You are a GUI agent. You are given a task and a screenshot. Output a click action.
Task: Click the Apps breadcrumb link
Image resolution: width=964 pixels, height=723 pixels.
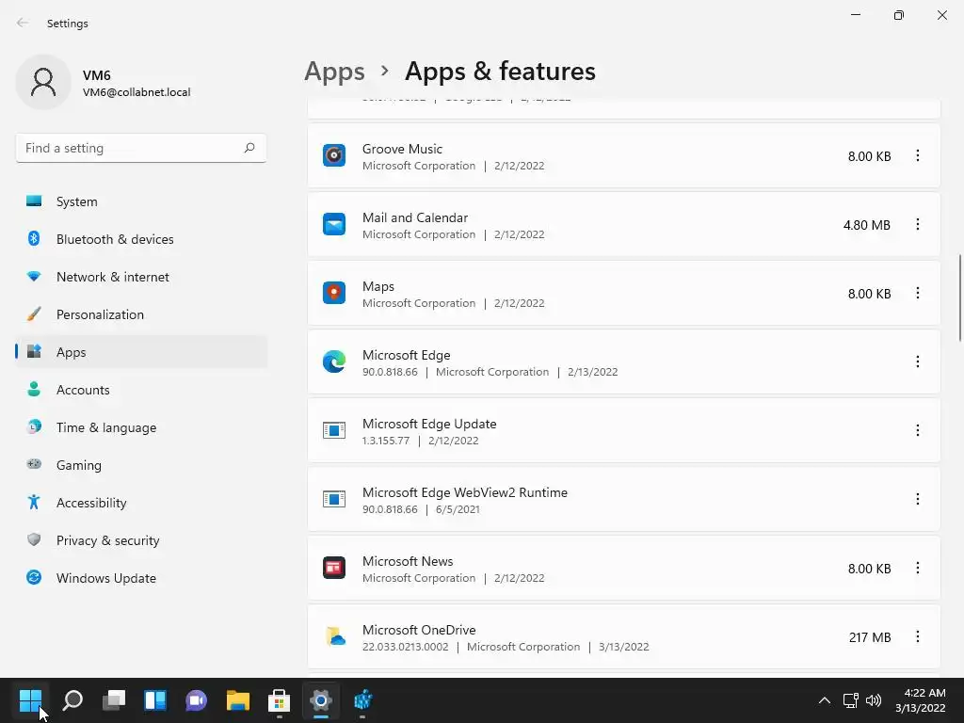pos(334,72)
